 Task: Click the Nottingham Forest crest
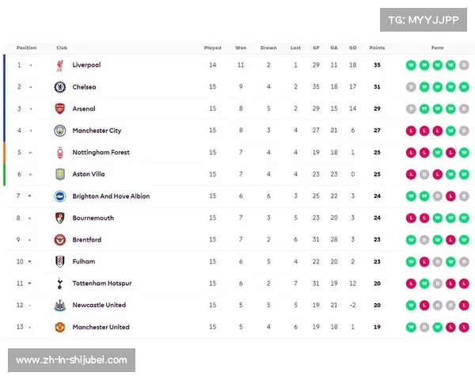pos(60,153)
